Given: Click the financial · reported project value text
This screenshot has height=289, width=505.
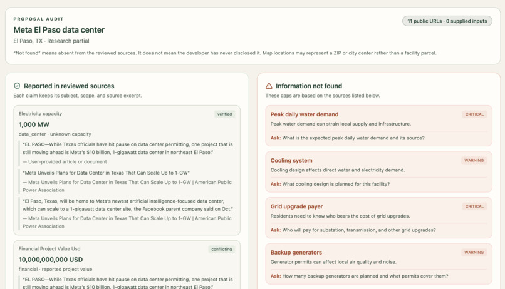Looking at the screenshot, I should point(55,269).
